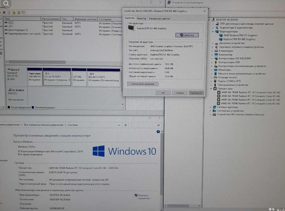
Task: Click Контроллеры запоминающих устройств icon
Action: coord(216,66)
